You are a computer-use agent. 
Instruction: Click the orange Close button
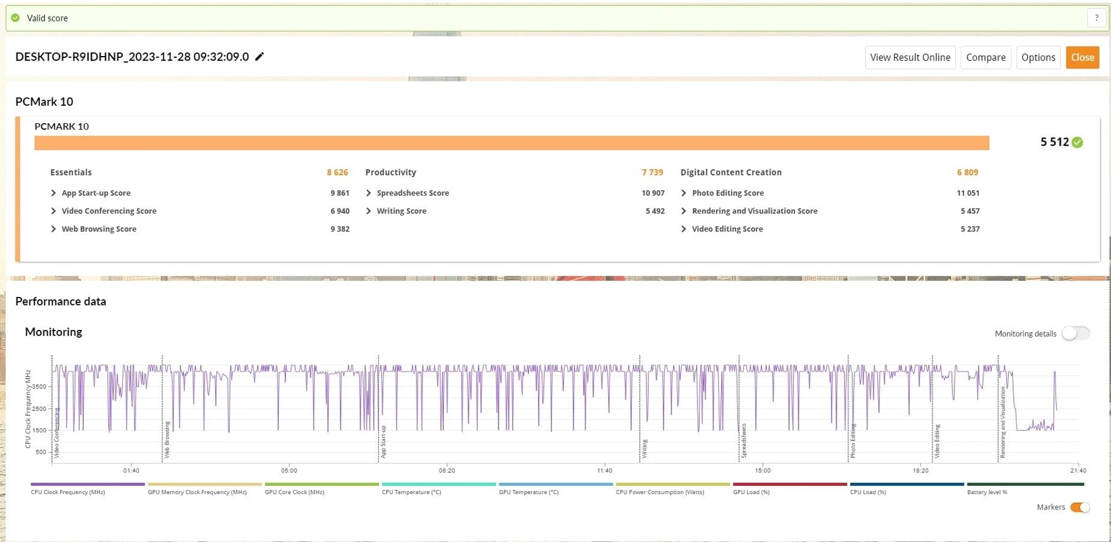[1082, 57]
